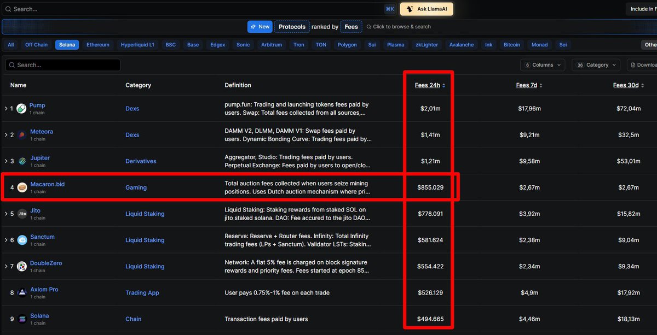657x335 pixels.
Task: Open the Derivatives category link
Action: pyautogui.click(x=141, y=161)
